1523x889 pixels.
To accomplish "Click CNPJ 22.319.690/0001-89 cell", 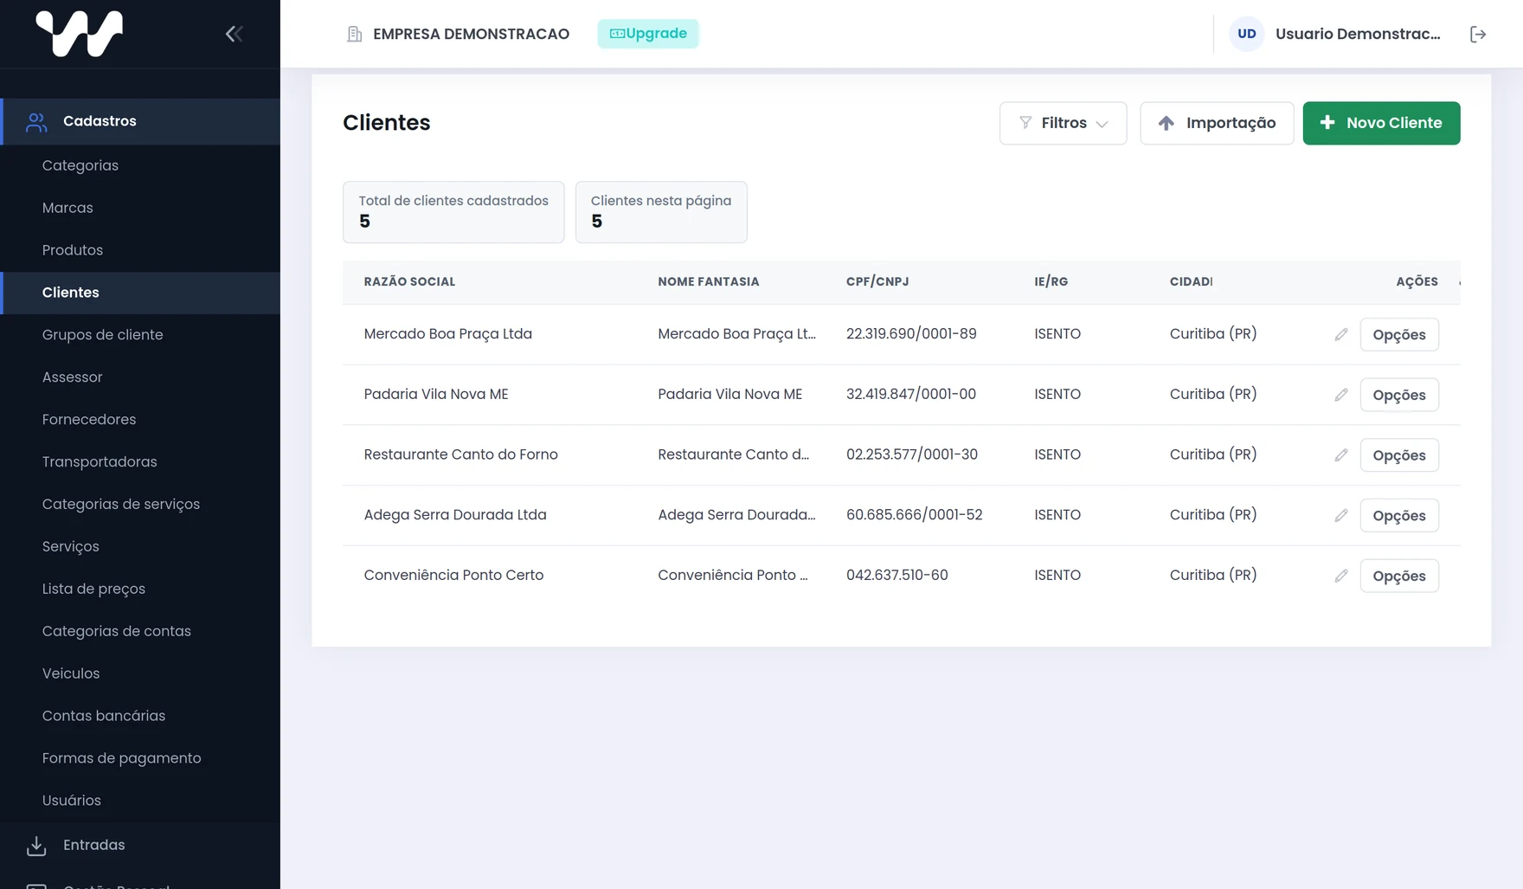I will pos(911,334).
